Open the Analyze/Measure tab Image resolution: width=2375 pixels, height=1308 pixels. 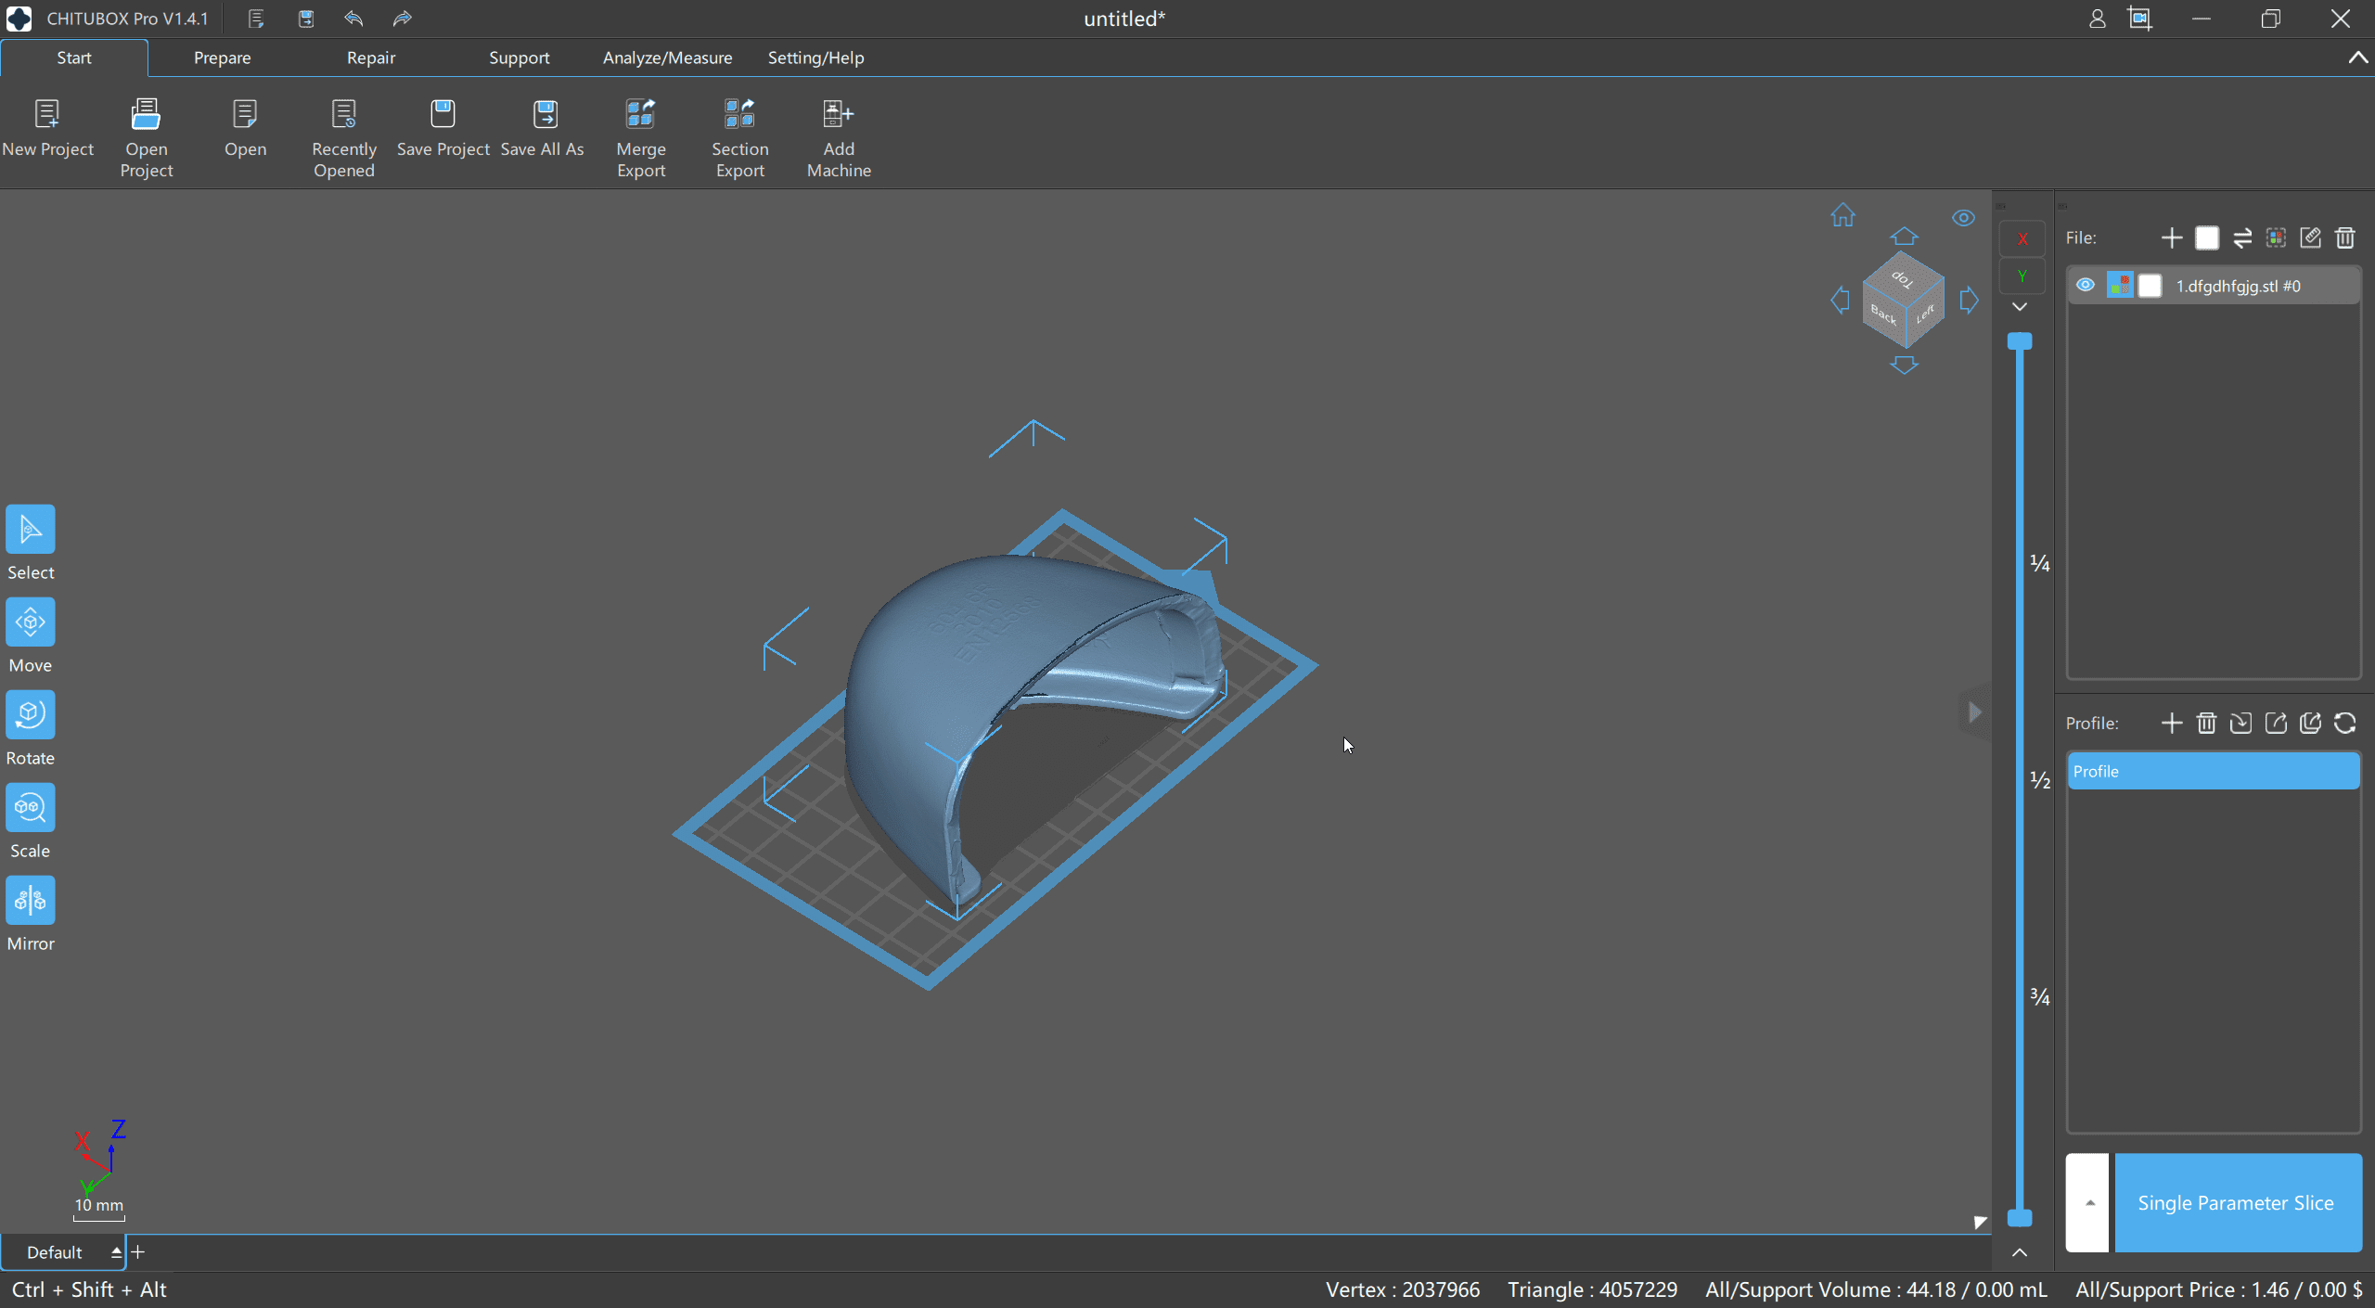(x=667, y=58)
